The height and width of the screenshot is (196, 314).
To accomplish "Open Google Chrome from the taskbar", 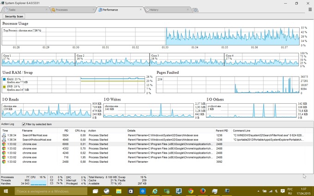I will tap(190, 191).
